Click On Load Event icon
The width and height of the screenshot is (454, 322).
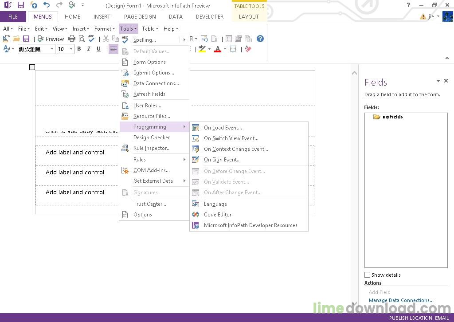coord(196,128)
